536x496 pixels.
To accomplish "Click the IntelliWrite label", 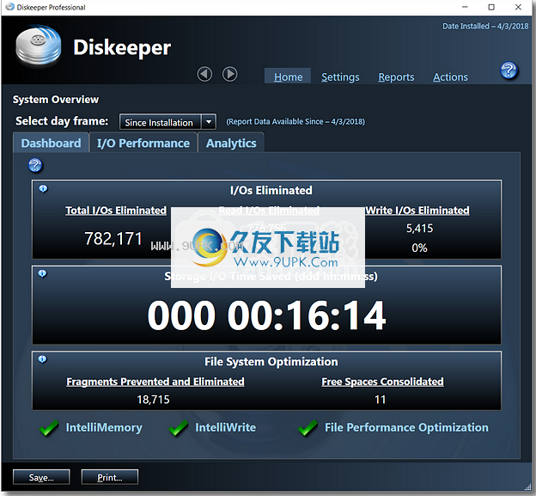I will (x=225, y=427).
